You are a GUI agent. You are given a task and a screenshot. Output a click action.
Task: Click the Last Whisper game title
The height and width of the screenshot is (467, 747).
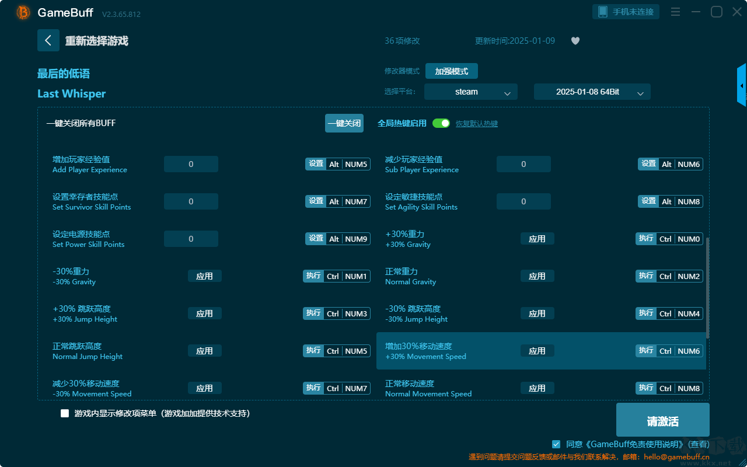tap(72, 94)
